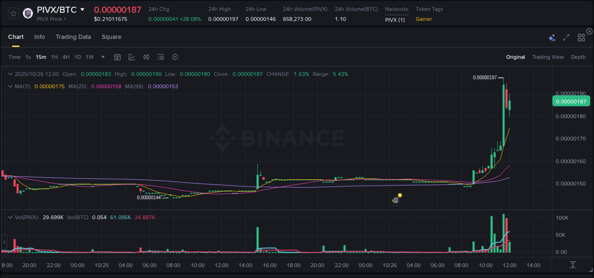Open the Gainer token tag link

pos(423,19)
